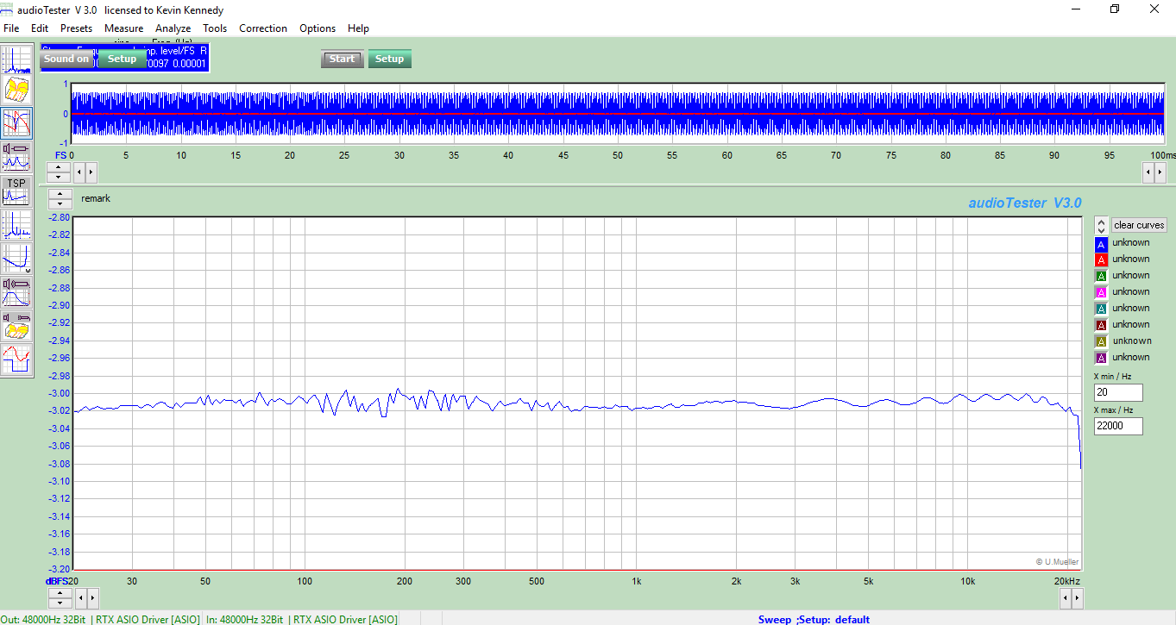This screenshot has height=625, width=1176.
Task: Click the waveform time-axis left/right arrows at left
Action: 85,172
